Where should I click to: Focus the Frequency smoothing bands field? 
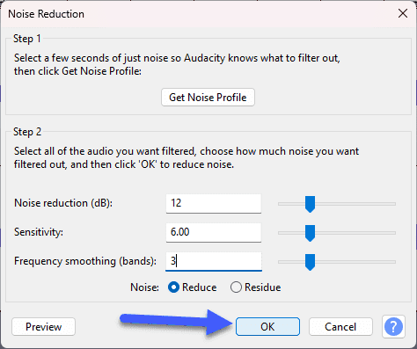tap(214, 261)
